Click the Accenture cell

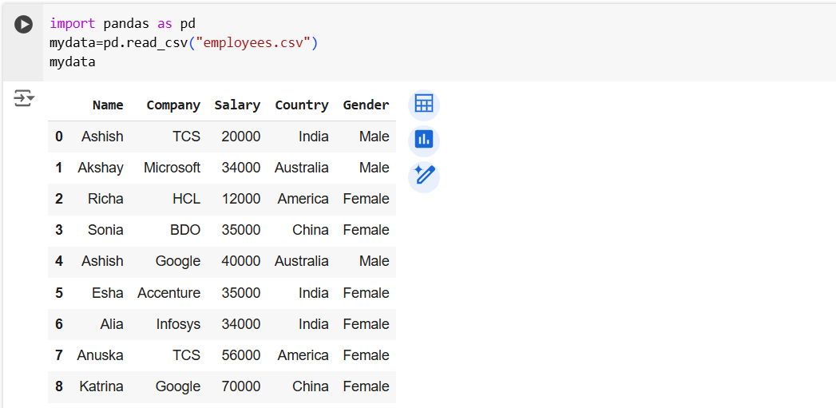click(168, 293)
